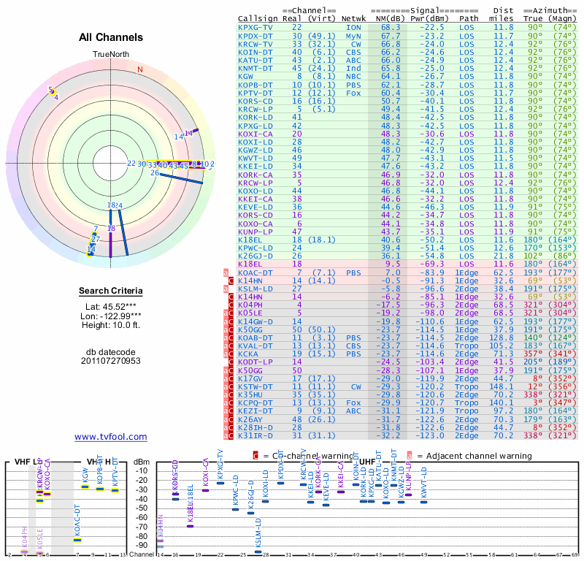Click the db datecode 201107270953 value
584x561 pixels.
[111, 356]
